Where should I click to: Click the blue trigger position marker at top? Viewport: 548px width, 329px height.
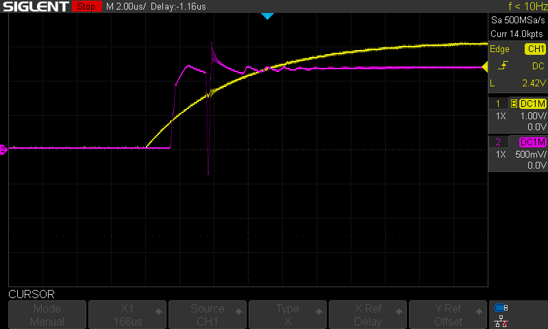point(267,15)
